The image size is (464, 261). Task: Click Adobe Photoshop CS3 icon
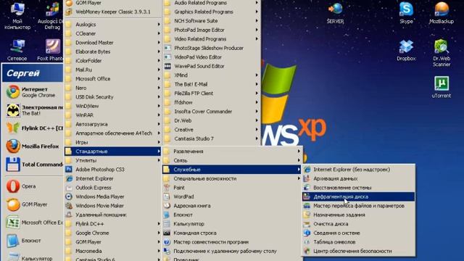click(69, 169)
